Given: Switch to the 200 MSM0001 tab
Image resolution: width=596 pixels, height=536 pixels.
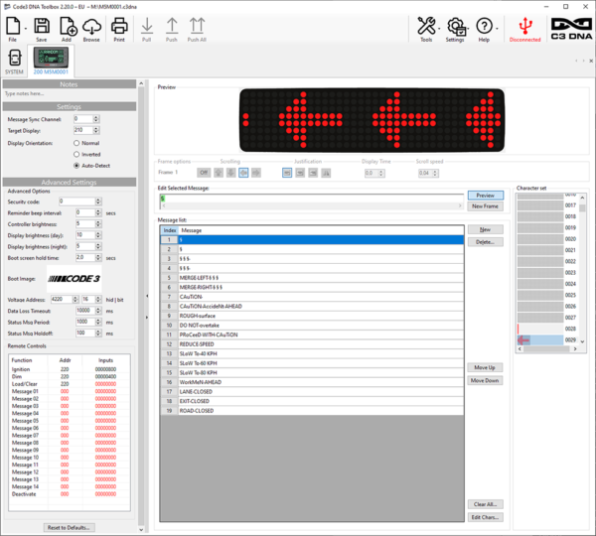Looking at the screenshot, I should [51, 62].
